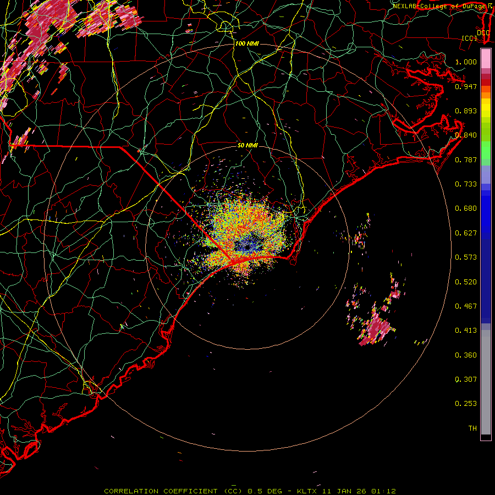The height and width of the screenshot is (495, 495).
Task: Click the 0.947 legend value
Action: (466, 86)
